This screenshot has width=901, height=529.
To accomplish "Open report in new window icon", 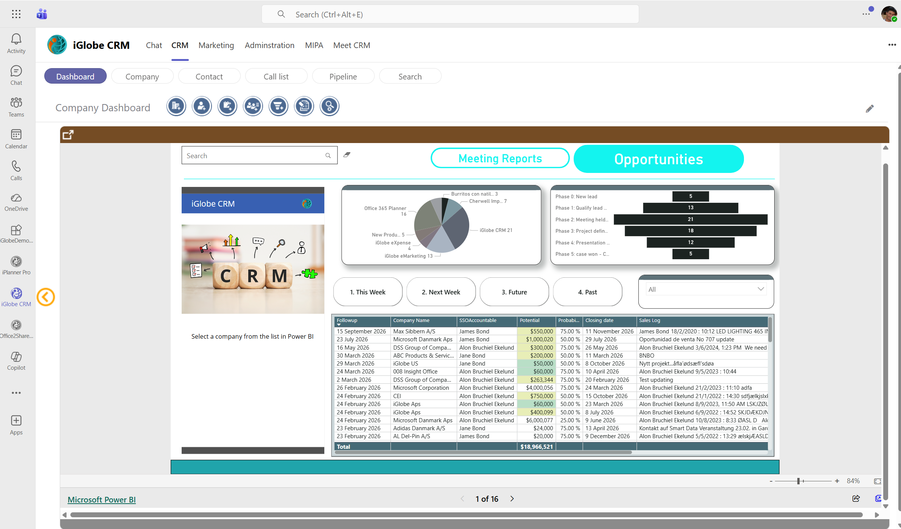I will 68,135.
